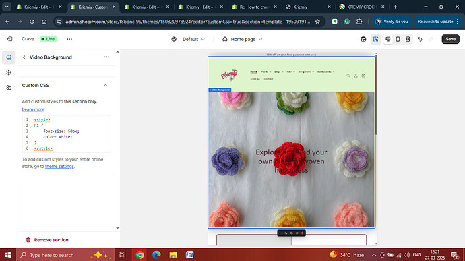
Task: Open Microsoft Edge from the taskbar
Action: tap(156, 255)
